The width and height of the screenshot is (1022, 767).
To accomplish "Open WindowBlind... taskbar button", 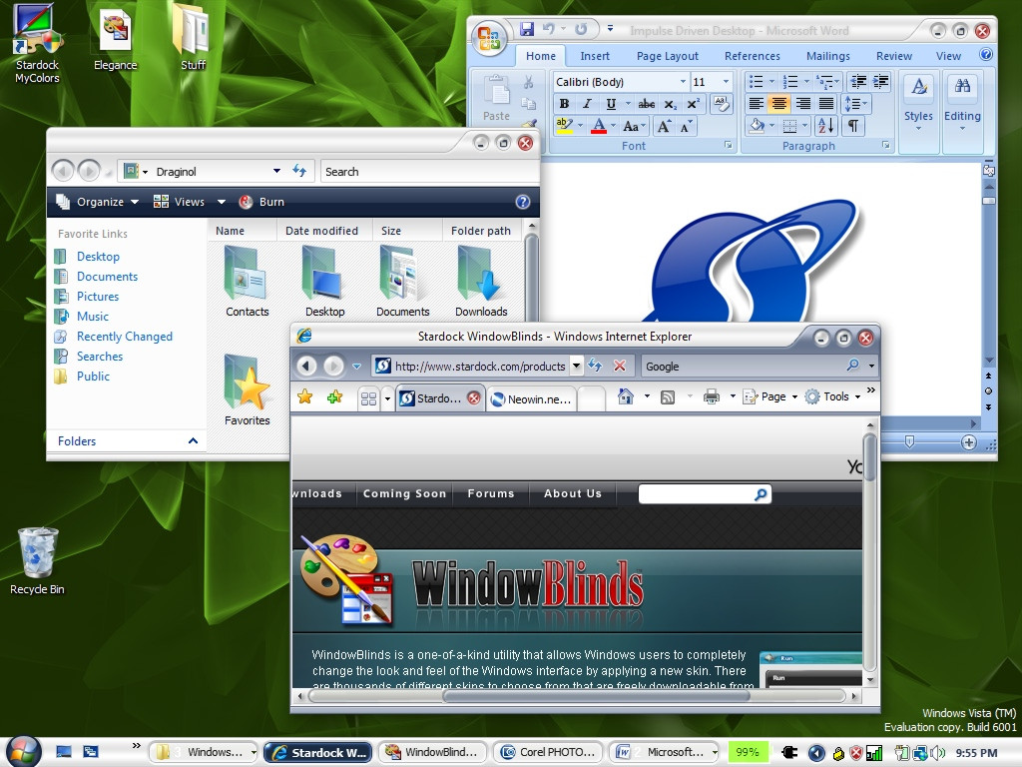I will click(433, 752).
